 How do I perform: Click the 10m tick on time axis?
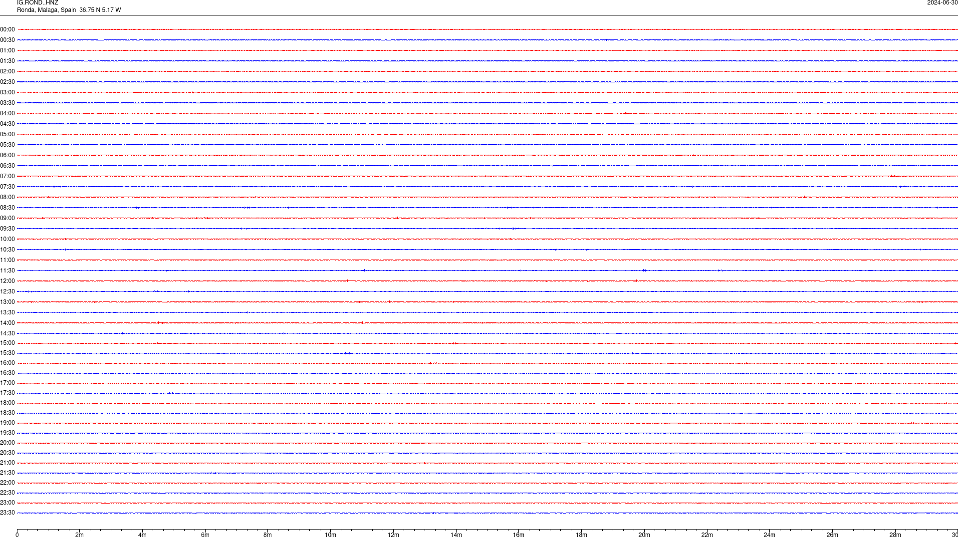click(330, 535)
